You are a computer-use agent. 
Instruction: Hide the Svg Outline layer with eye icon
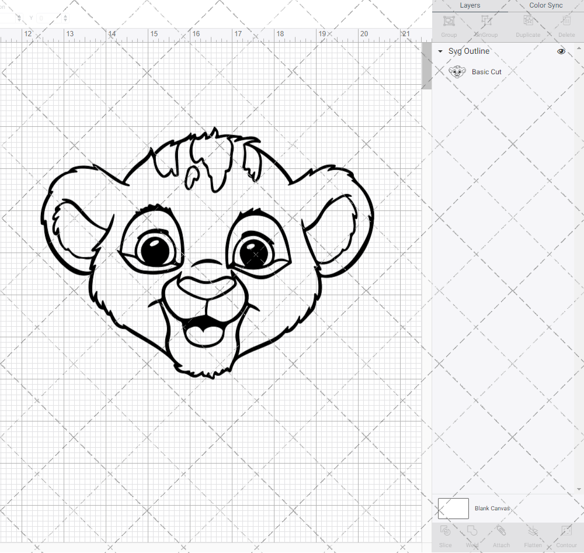pos(561,51)
